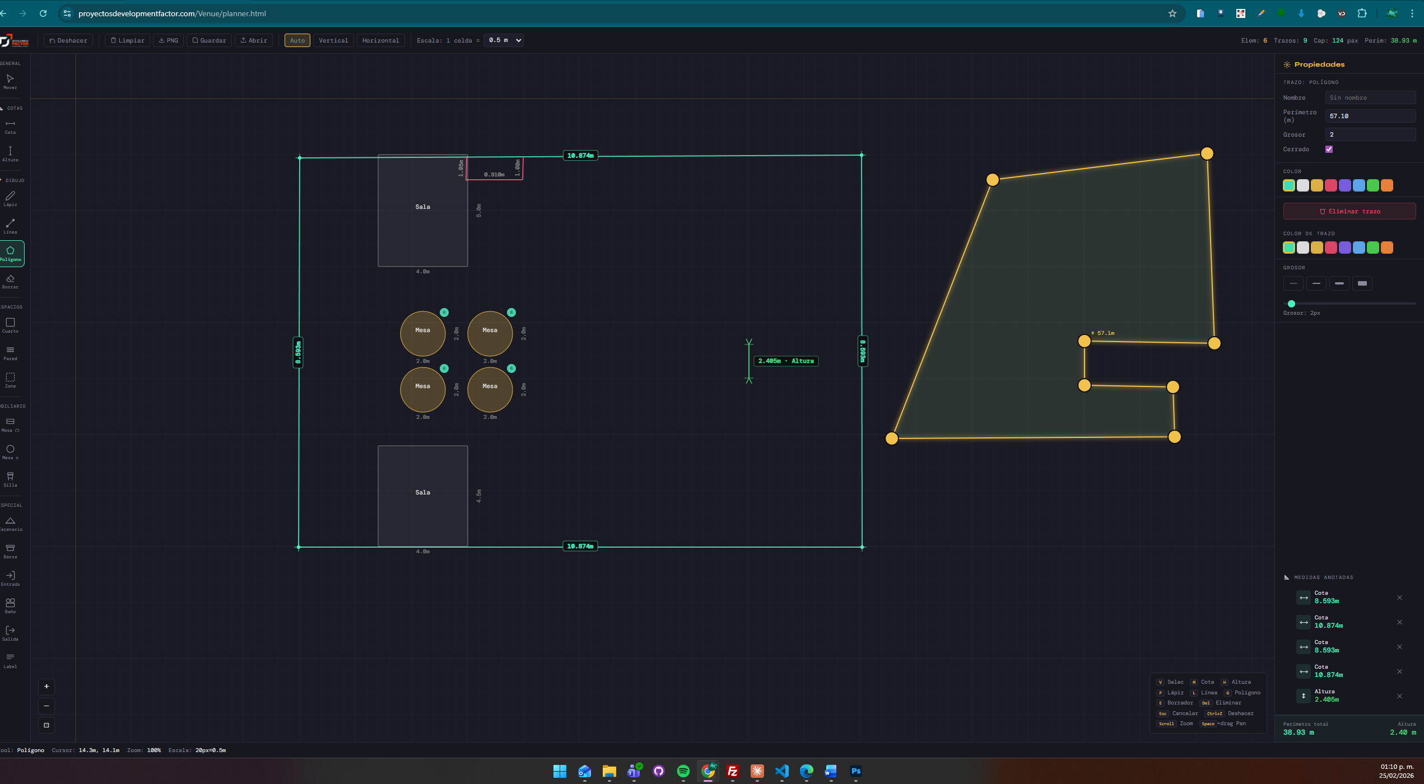1424x784 pixels.
Task: Switch to Vertical orientation
Action: 333,40
